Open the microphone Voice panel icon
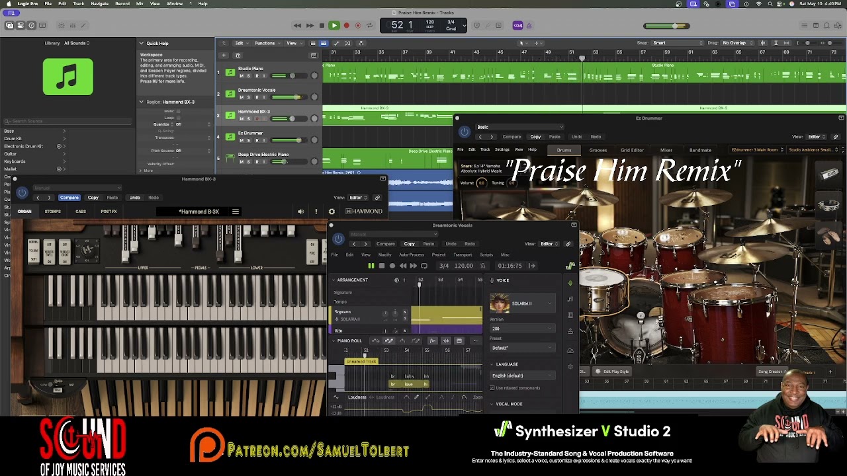This screenshot has width=847, height=476. 570,283
